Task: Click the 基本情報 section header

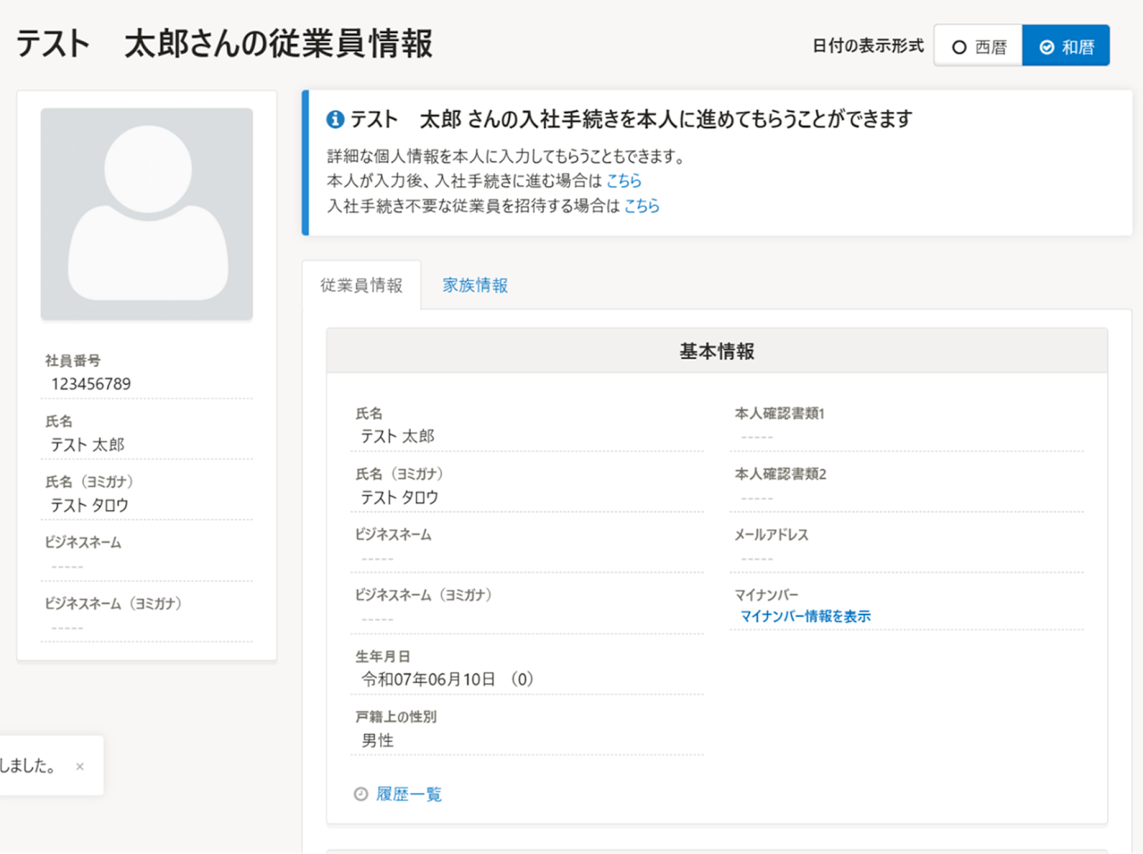Action: (x=717, y=351)
